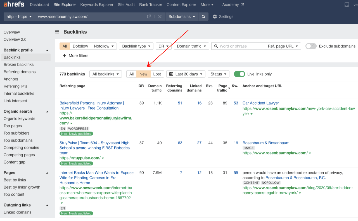Screen dimensions: 358x221
Task: Select the Dofollow filter
Action: point(80,46)
